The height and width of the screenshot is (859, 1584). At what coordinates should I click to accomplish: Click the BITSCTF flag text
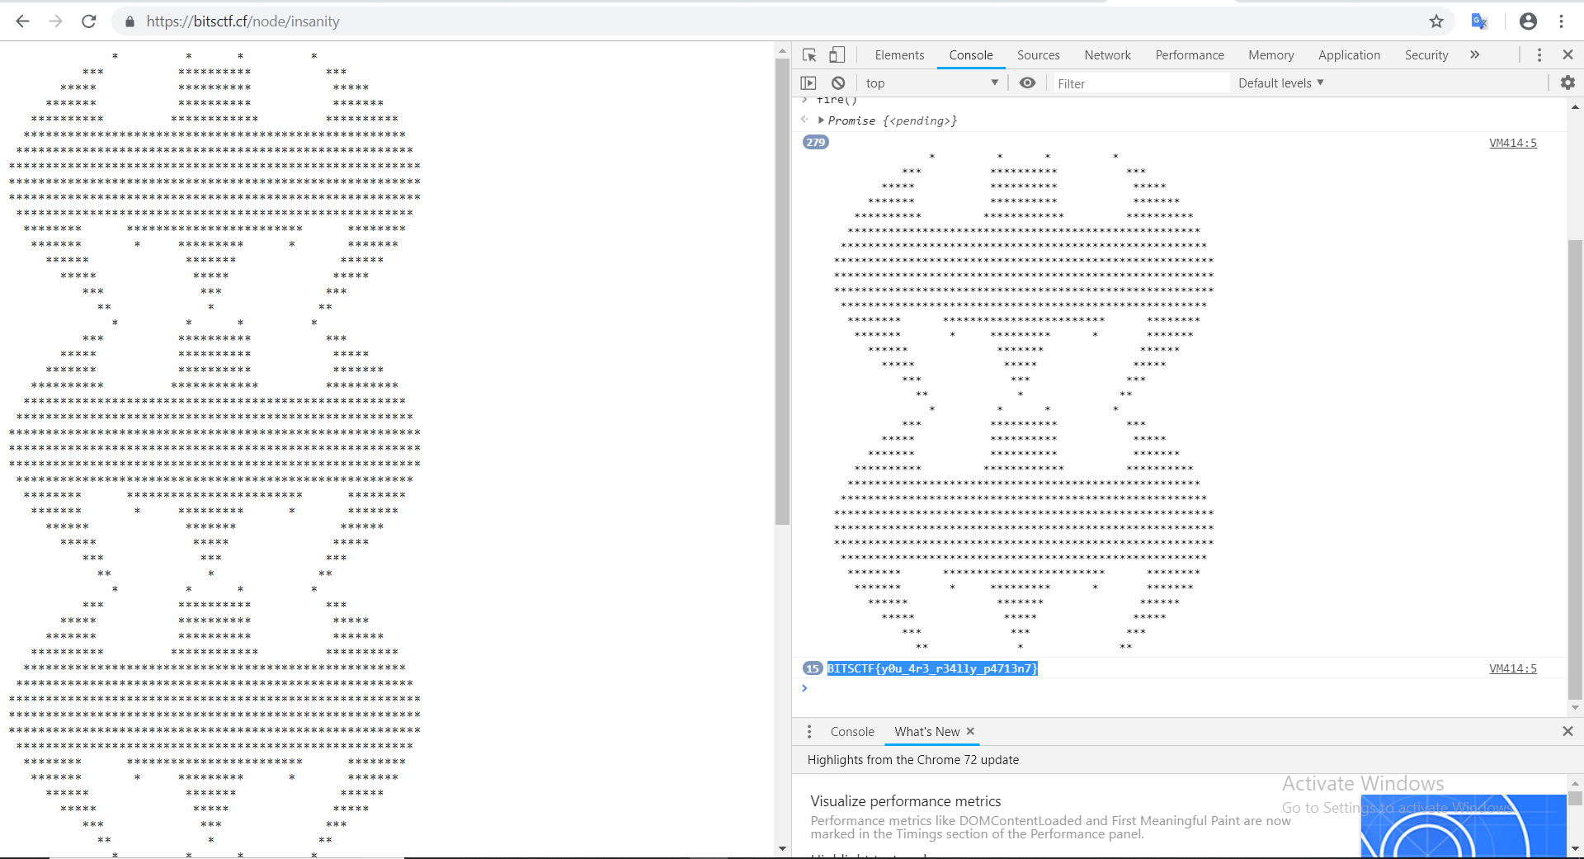coord(932,668)
